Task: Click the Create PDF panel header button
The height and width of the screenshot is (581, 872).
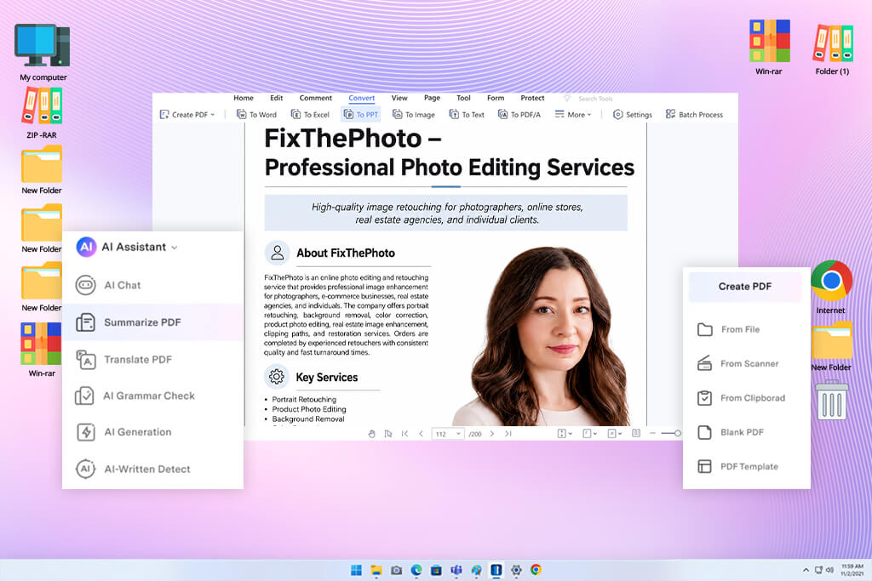Action: (x=745, y=287)
